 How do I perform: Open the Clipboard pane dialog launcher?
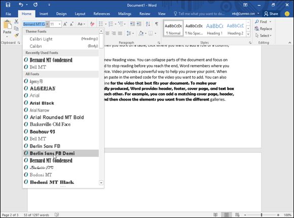tap(19, 43)
